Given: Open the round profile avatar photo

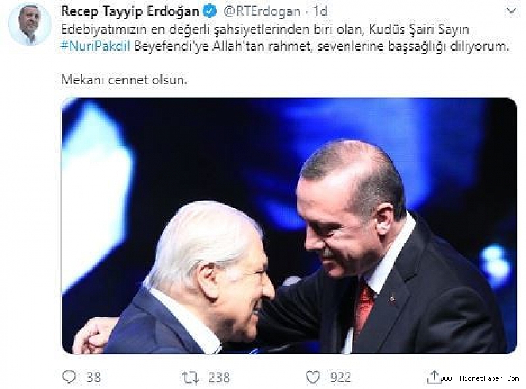Looking at the screenshot, I should coord(30,24).
